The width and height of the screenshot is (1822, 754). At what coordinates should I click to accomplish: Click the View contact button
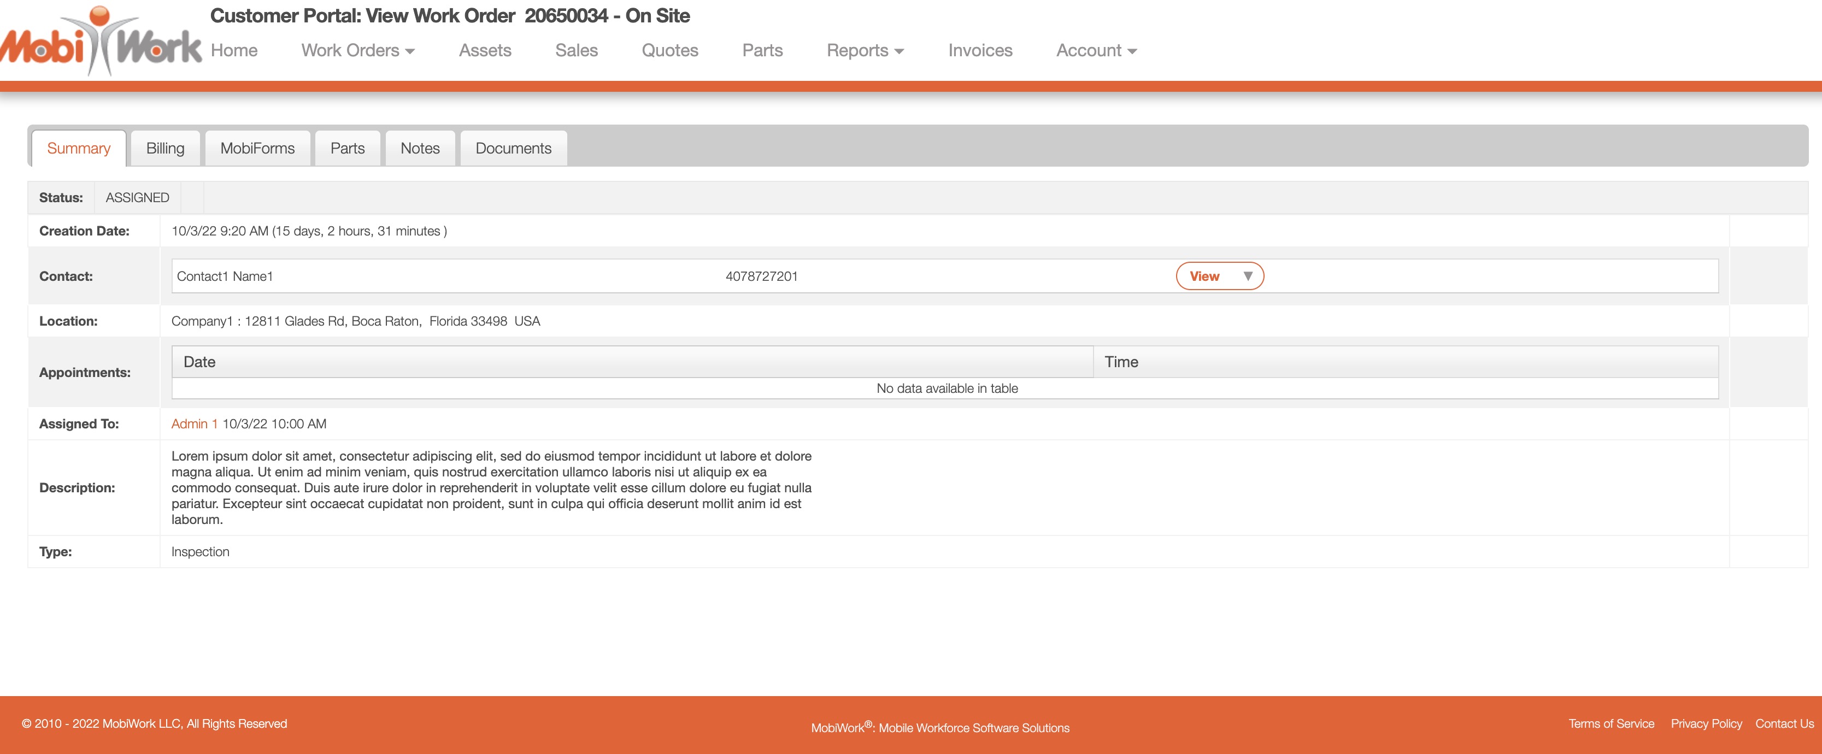coord(1204,276)
